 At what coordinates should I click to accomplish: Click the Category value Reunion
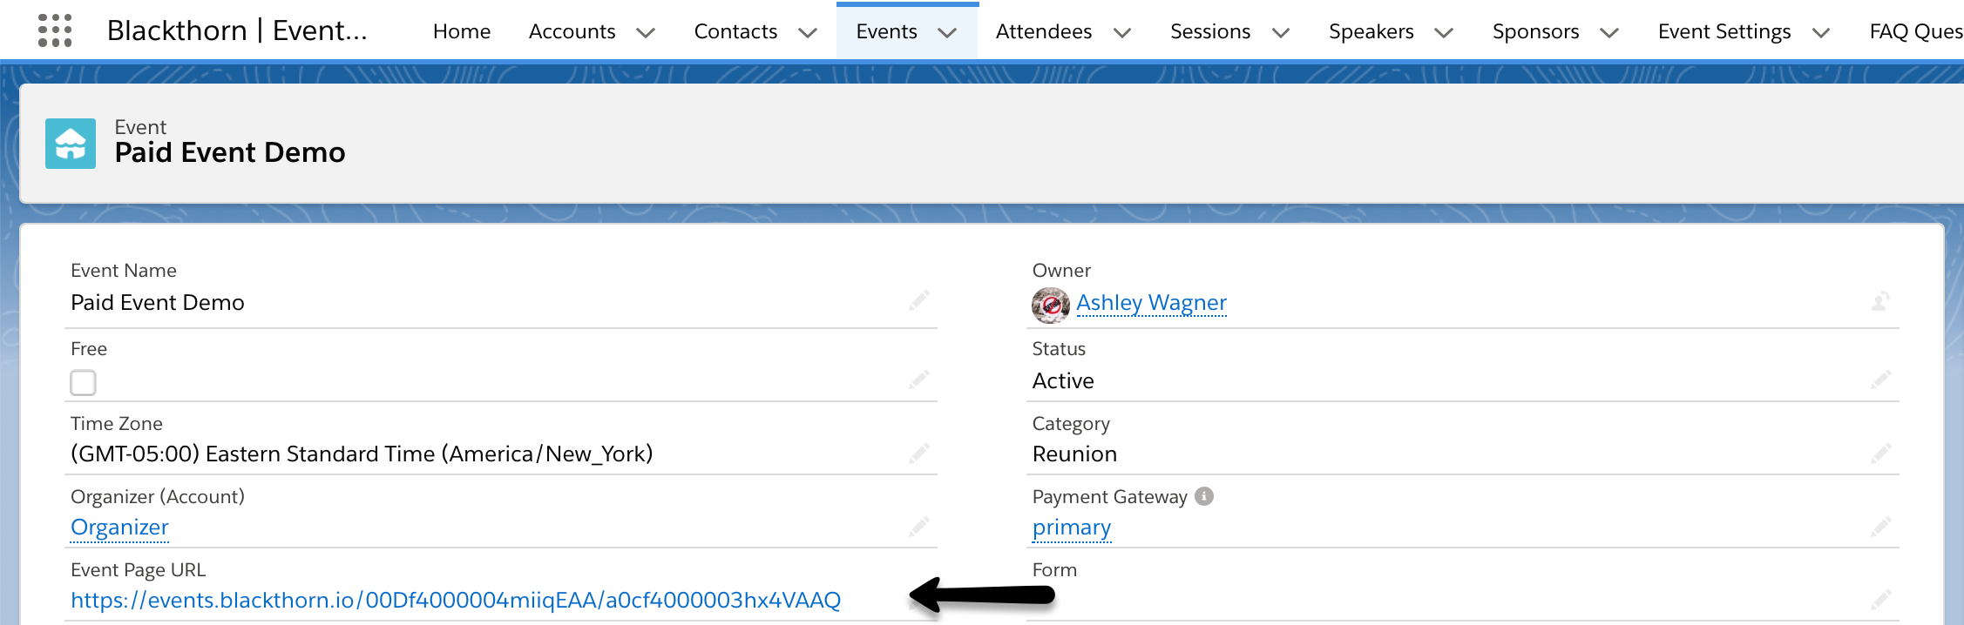1074,454
